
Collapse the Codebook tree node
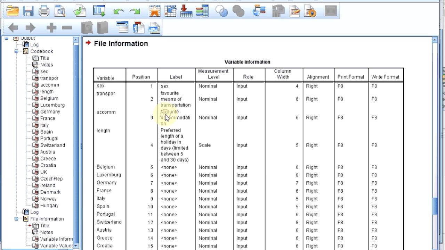(16, 51)
